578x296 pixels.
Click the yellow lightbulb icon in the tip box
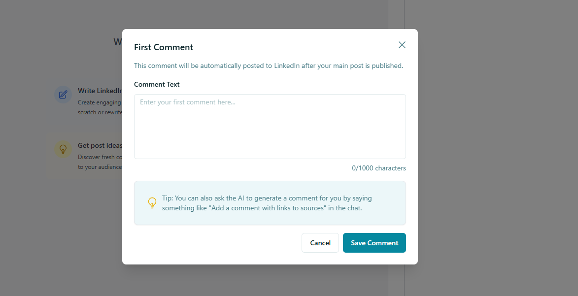[x=152, y=202]
